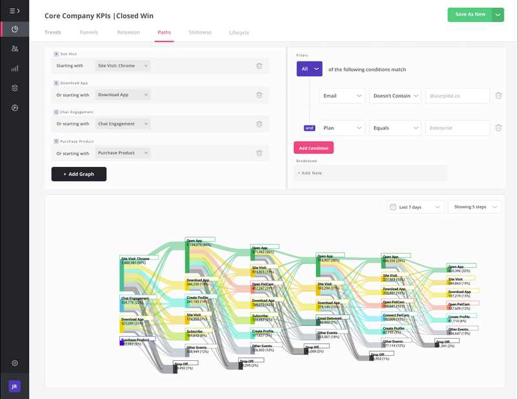This screenshot has width=518, height=399.
Task: Click the bar chart icon in sidebar
Action: pos(14,68)
